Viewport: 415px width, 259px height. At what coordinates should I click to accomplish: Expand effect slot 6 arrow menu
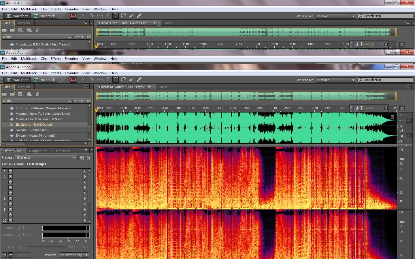(85, 199)
